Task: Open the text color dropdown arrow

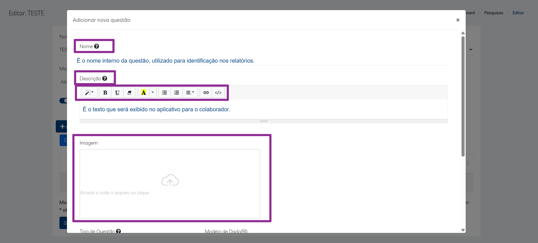Action: tap(153, 93)
